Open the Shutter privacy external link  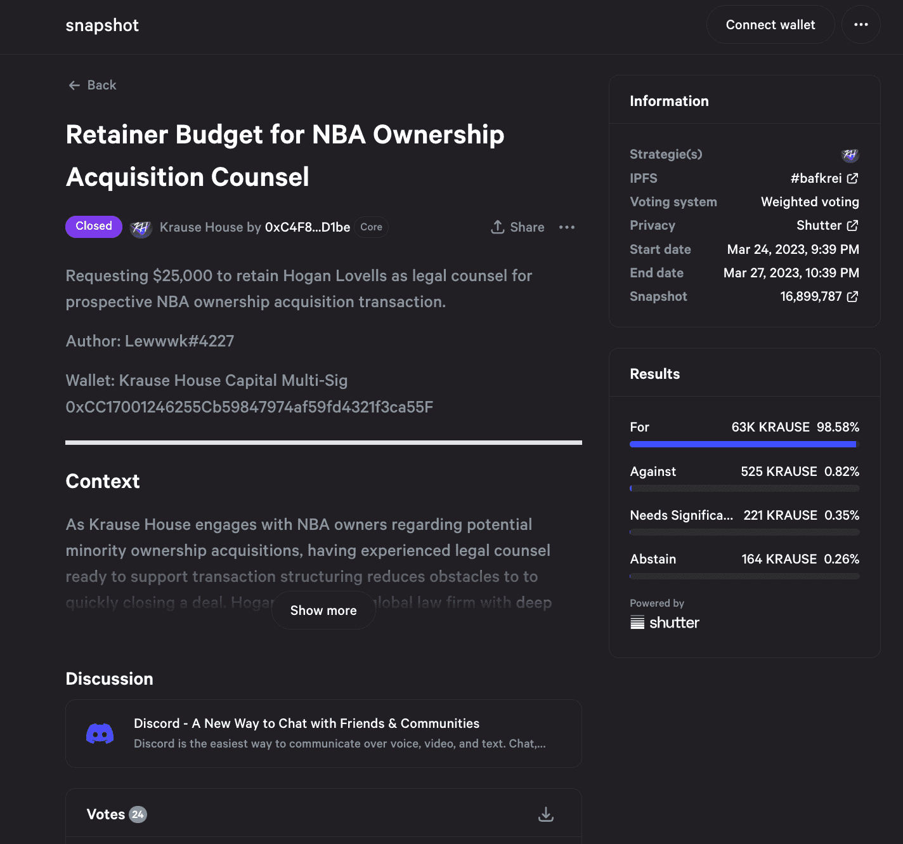click(828, 225)
